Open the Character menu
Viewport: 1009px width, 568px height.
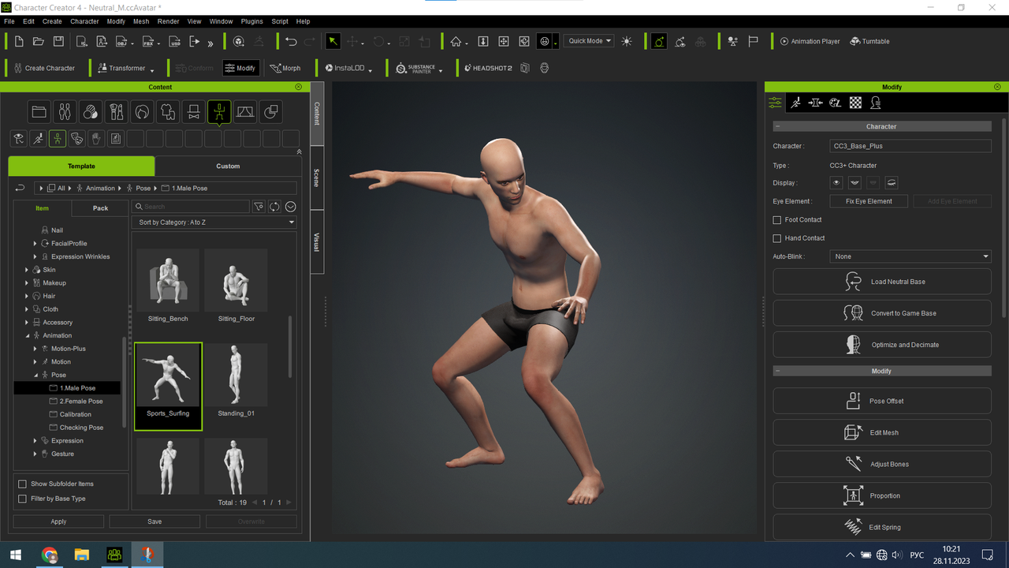84,21
